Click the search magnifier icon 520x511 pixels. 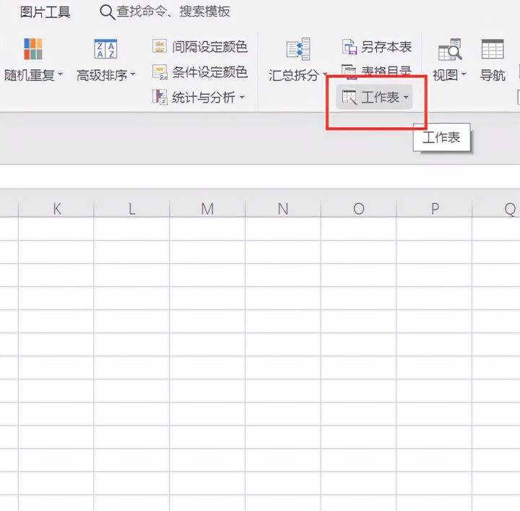[107, 12]
